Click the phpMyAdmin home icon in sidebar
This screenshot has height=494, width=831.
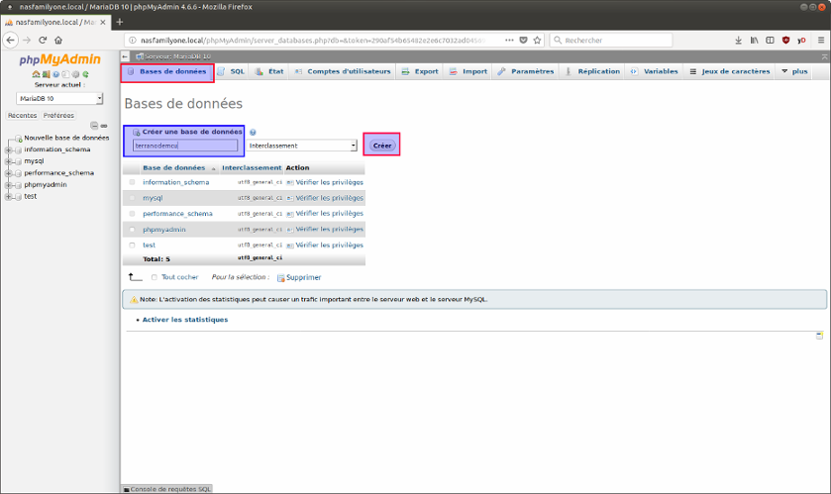36,74
